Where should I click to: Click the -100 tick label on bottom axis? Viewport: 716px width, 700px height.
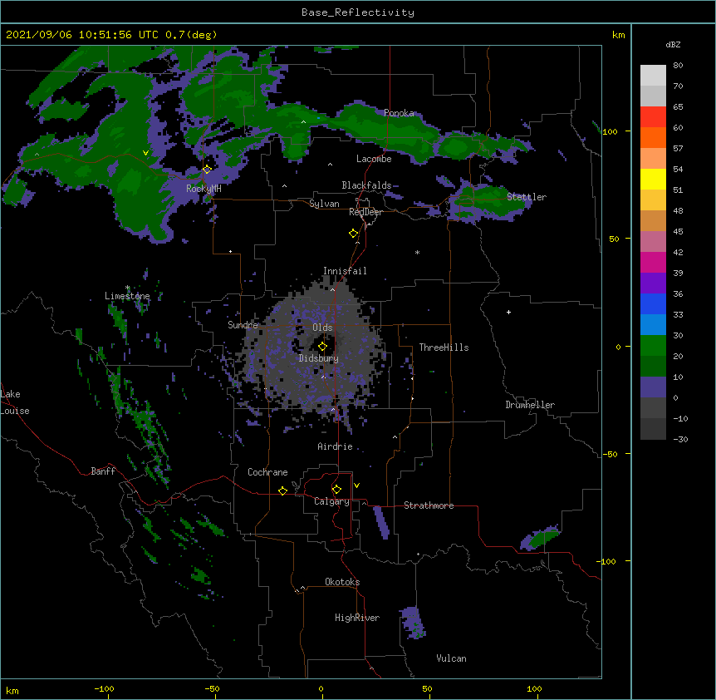tap(104, 688)
